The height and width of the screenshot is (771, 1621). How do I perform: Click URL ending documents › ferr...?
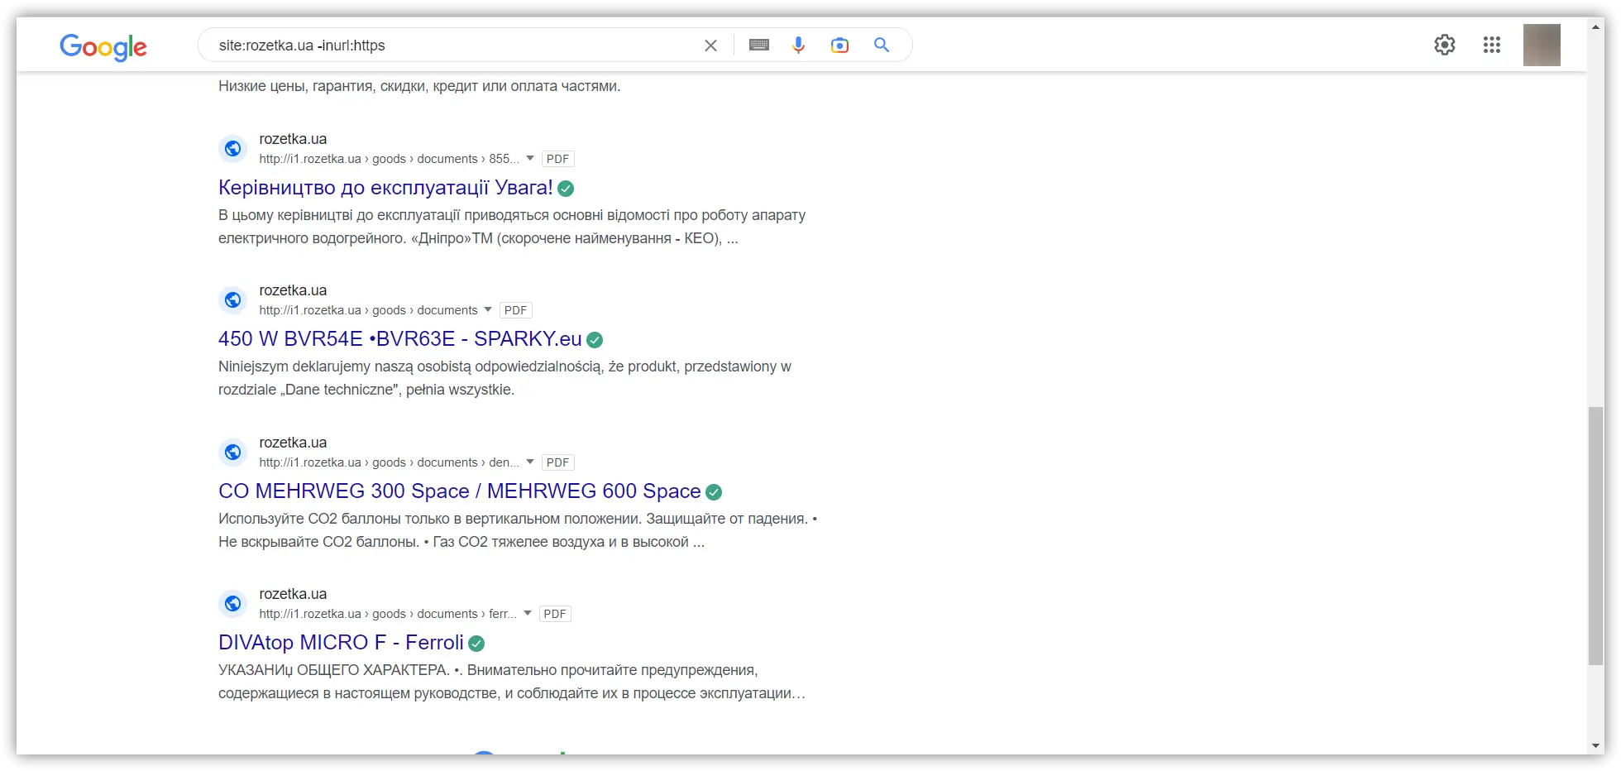[x=388, y=614]
